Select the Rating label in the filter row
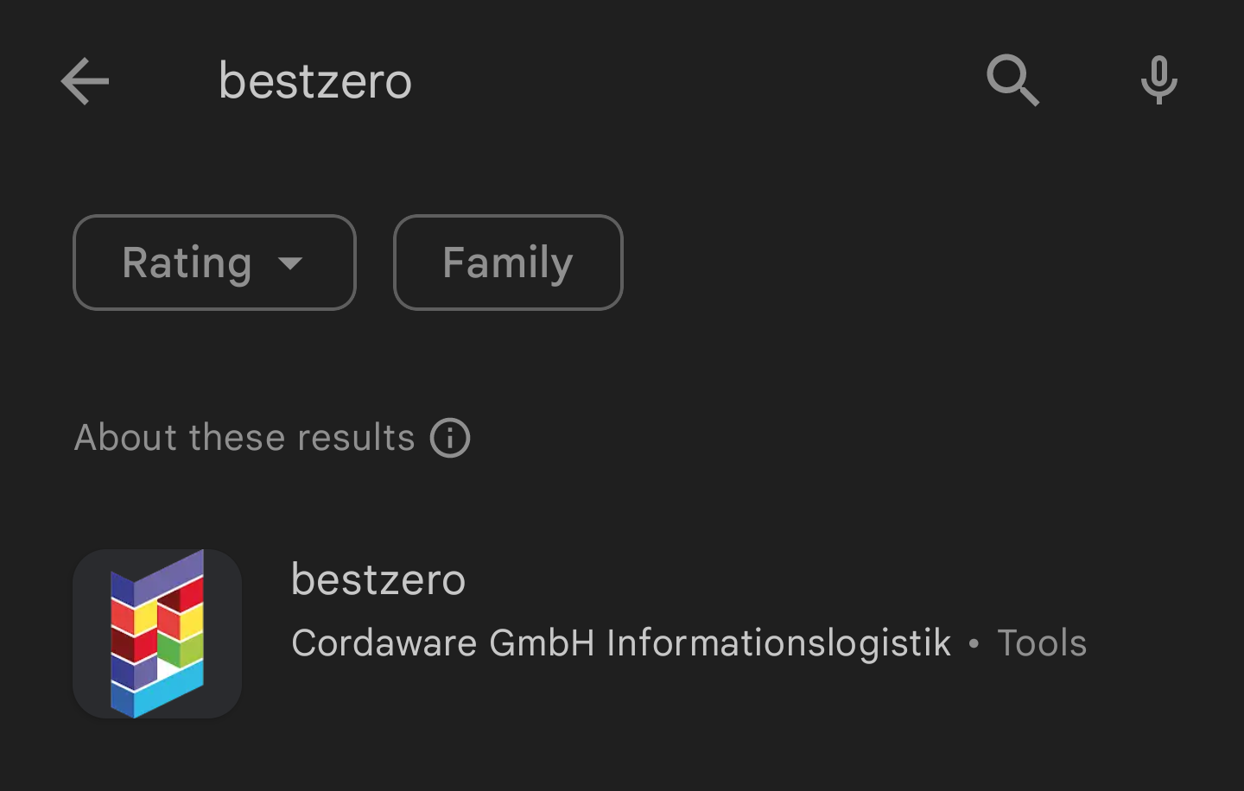1244x791 pixels. [x=187, y=263]
